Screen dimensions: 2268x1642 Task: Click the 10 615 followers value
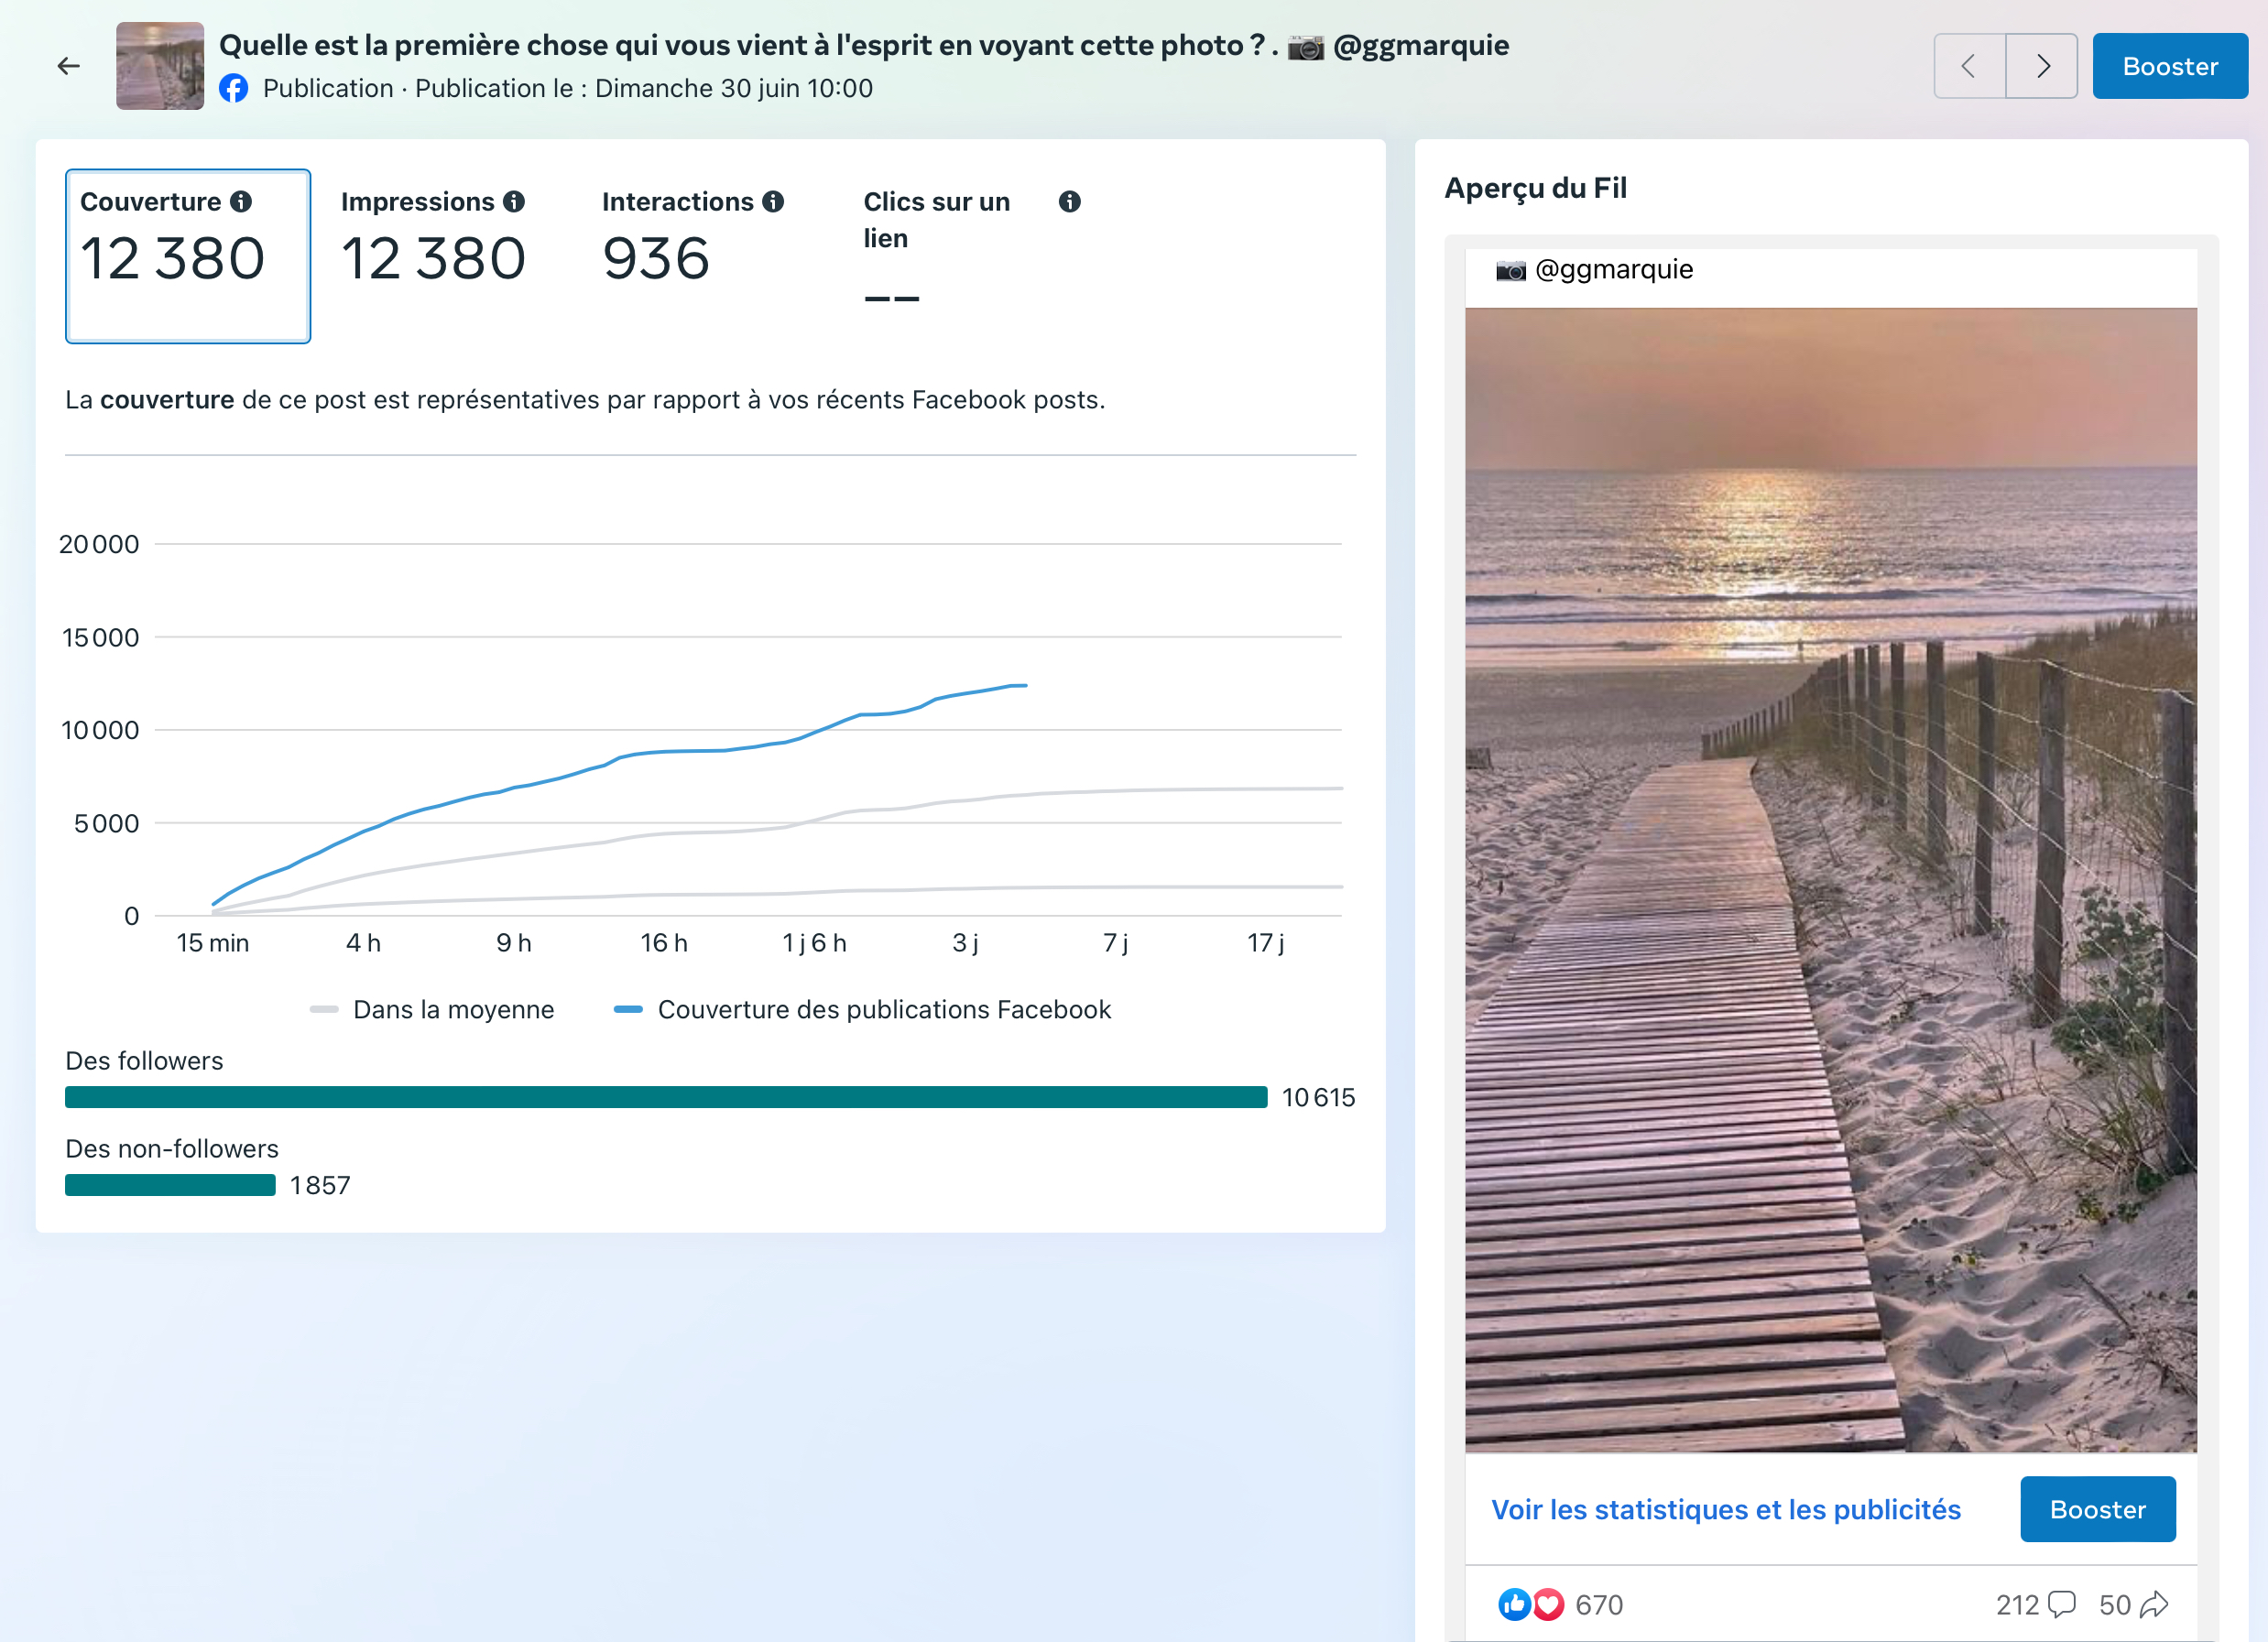click(1318, 1098)
